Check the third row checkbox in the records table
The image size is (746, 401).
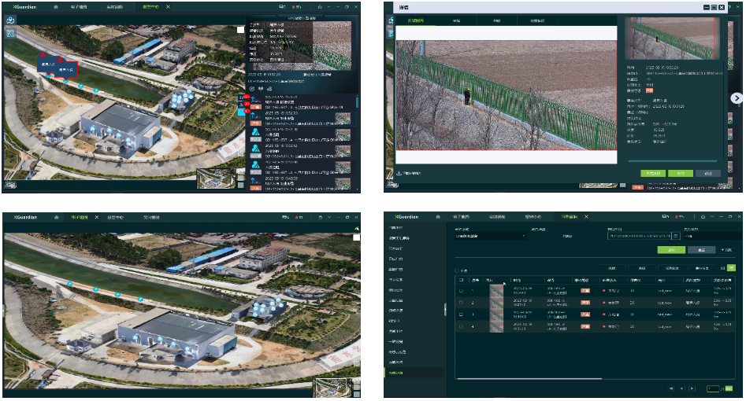(462, 314)
